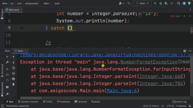Open the Project tool window sidebar
This screenshot has height=108, width=193.
tap(2, 14)
